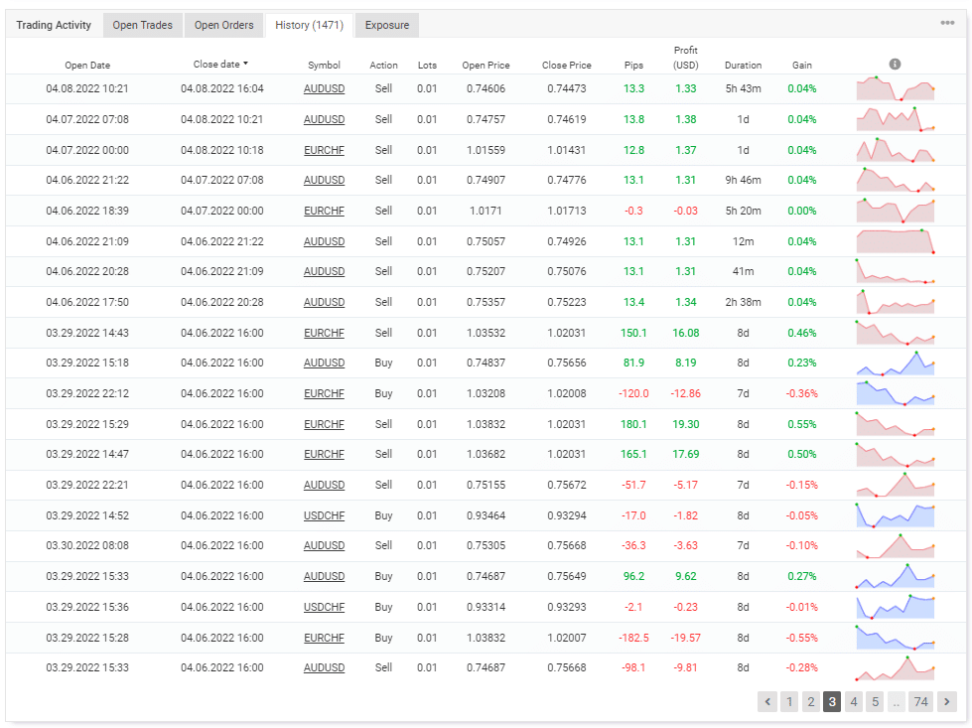
Task: Open USDCHF link in the -17.0 pips row
Action: pos(325,515)
